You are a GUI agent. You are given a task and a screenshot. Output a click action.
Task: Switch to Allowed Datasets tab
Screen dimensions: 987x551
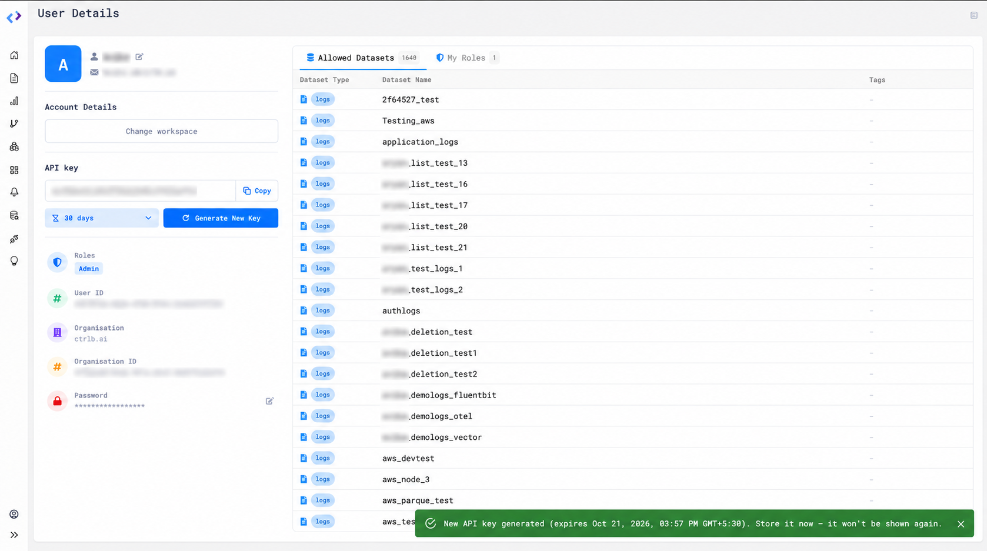click(x=362, y=58)
